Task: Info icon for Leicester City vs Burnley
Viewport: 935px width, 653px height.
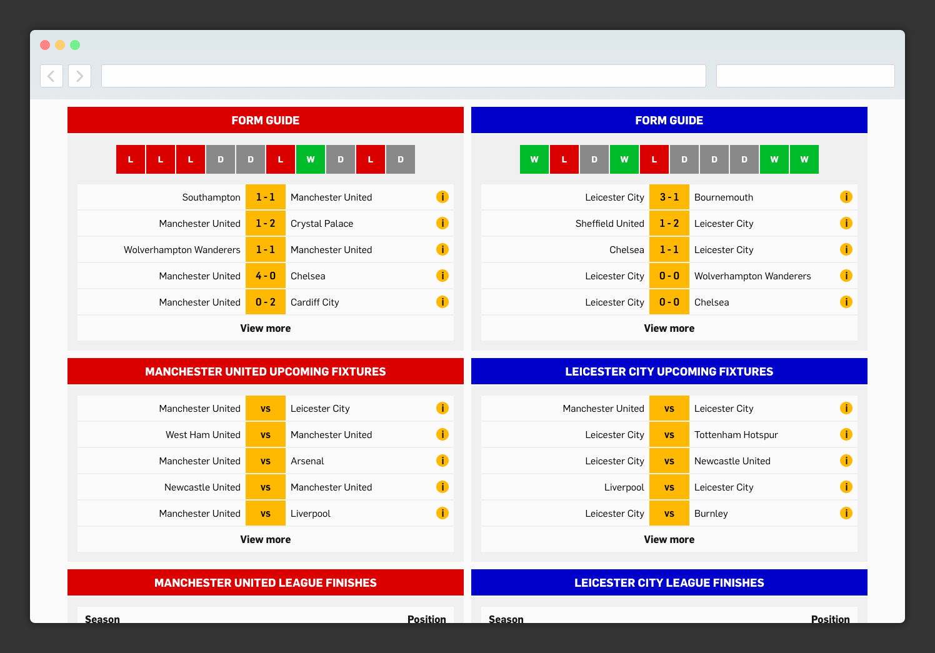Action: click(x=846, y=513)
